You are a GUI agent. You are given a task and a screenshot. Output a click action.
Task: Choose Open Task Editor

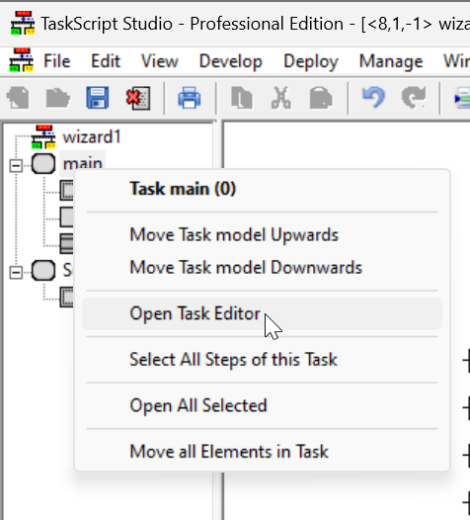tap(262, 313)
